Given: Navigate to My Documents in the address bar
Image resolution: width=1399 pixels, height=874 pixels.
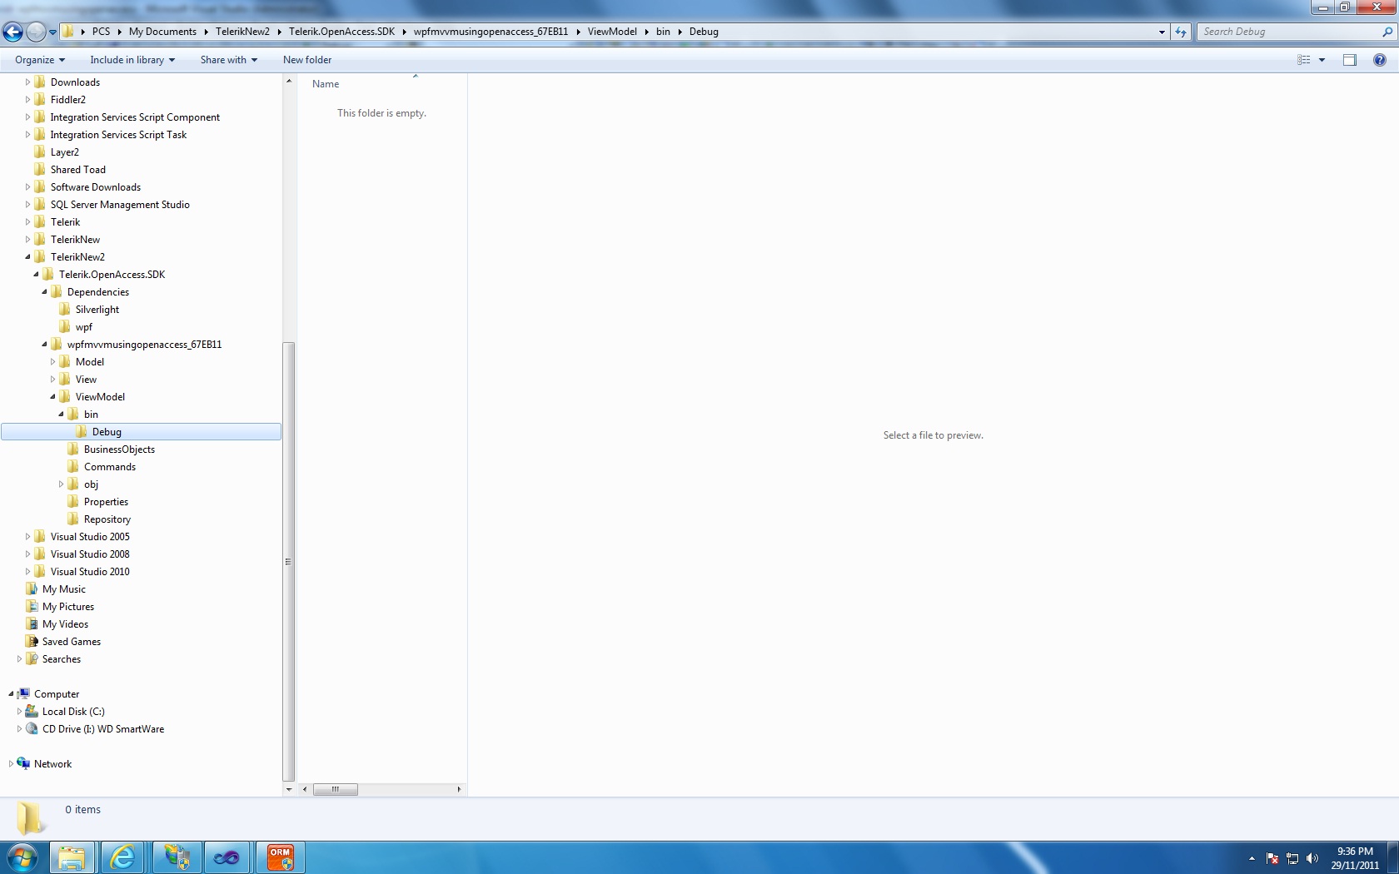Looking at the screenshot, I should [162, 32].
